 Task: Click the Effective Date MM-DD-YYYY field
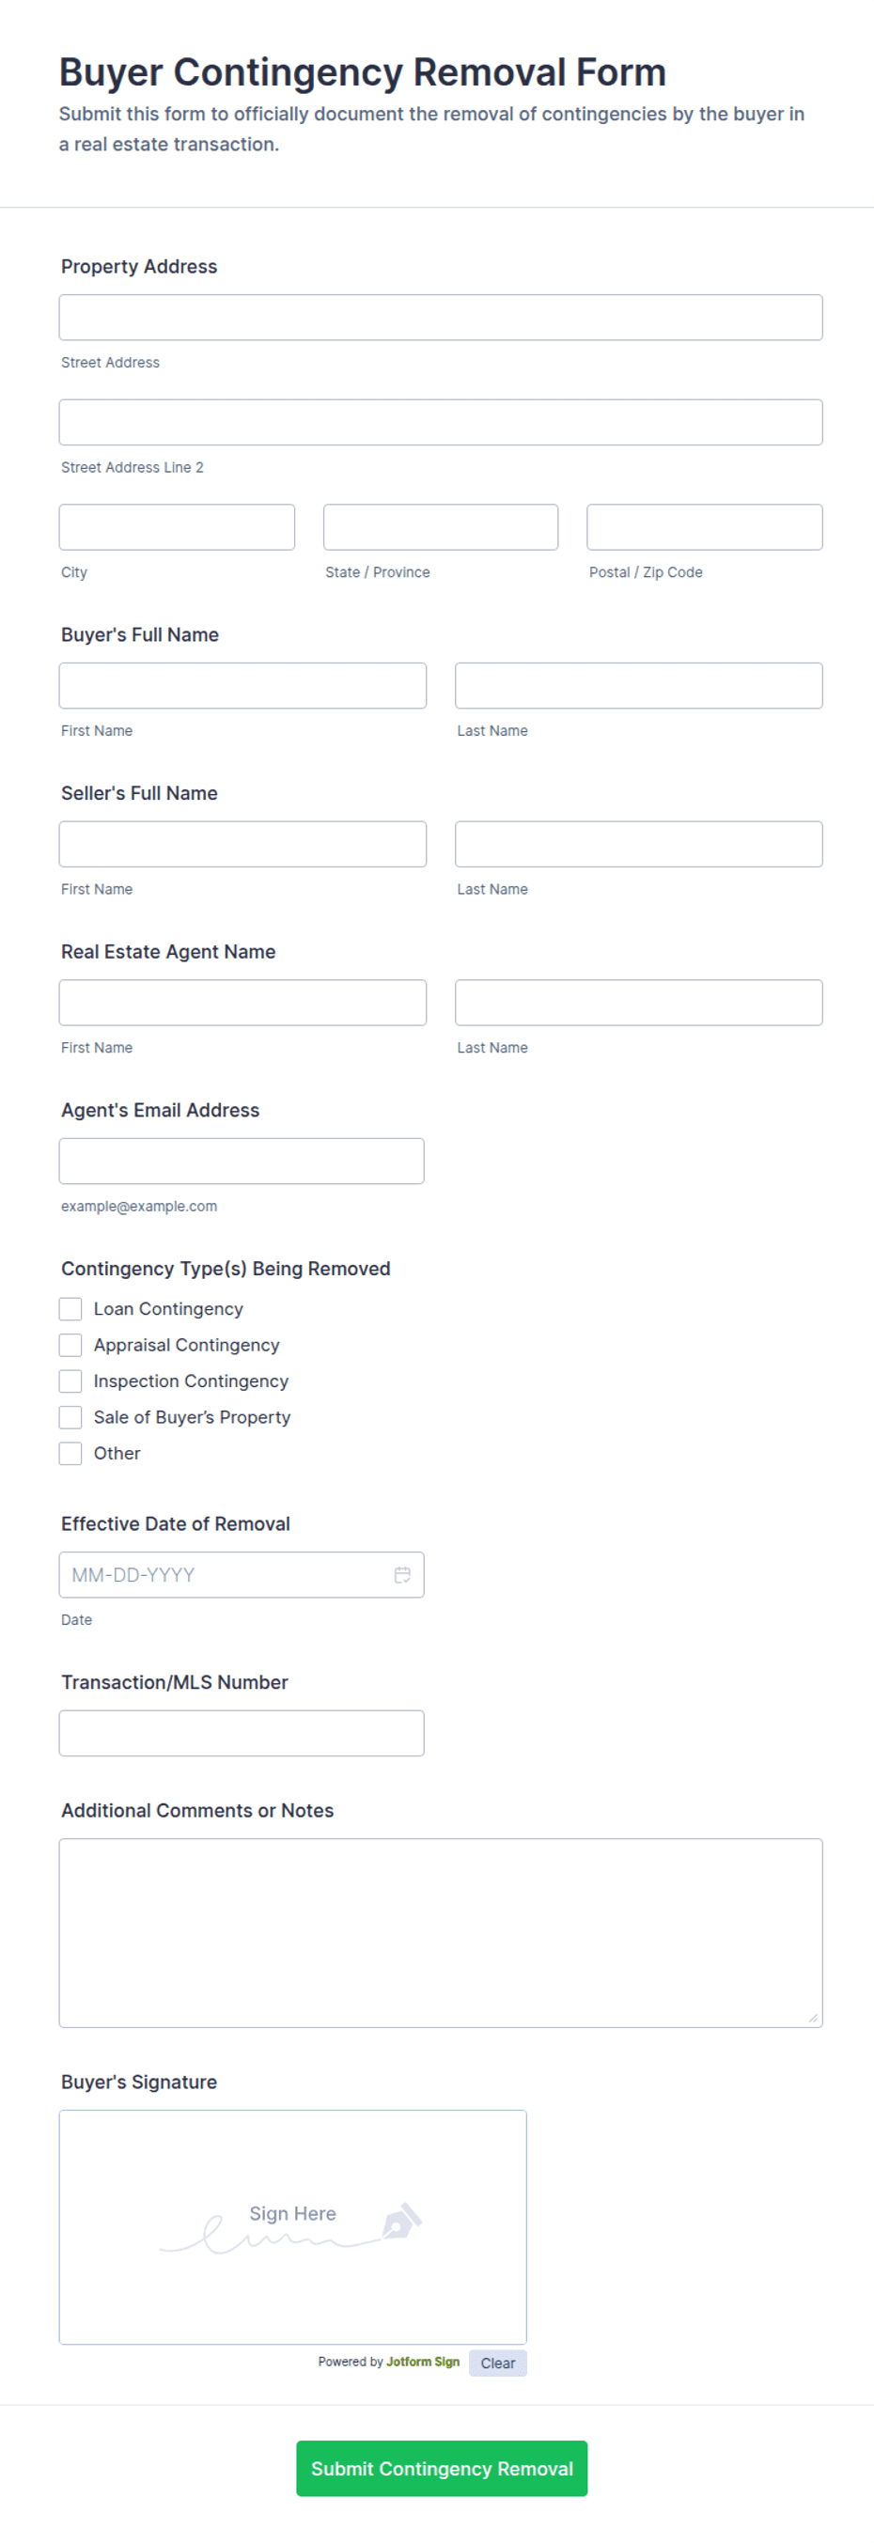pos(242,1574)
